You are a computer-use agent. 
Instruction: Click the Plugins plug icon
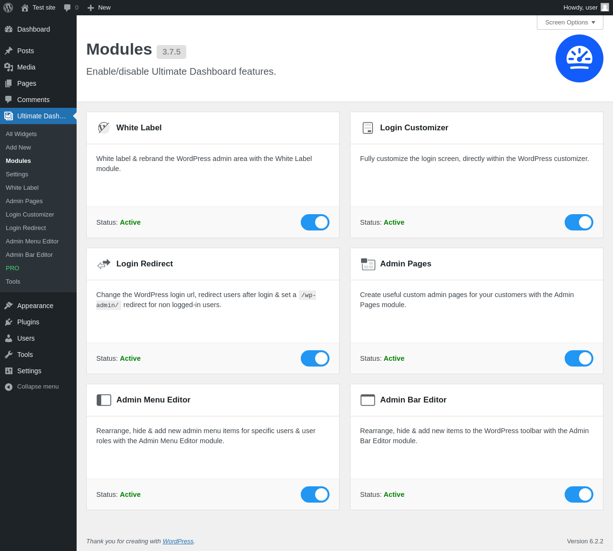coord(9,322)
